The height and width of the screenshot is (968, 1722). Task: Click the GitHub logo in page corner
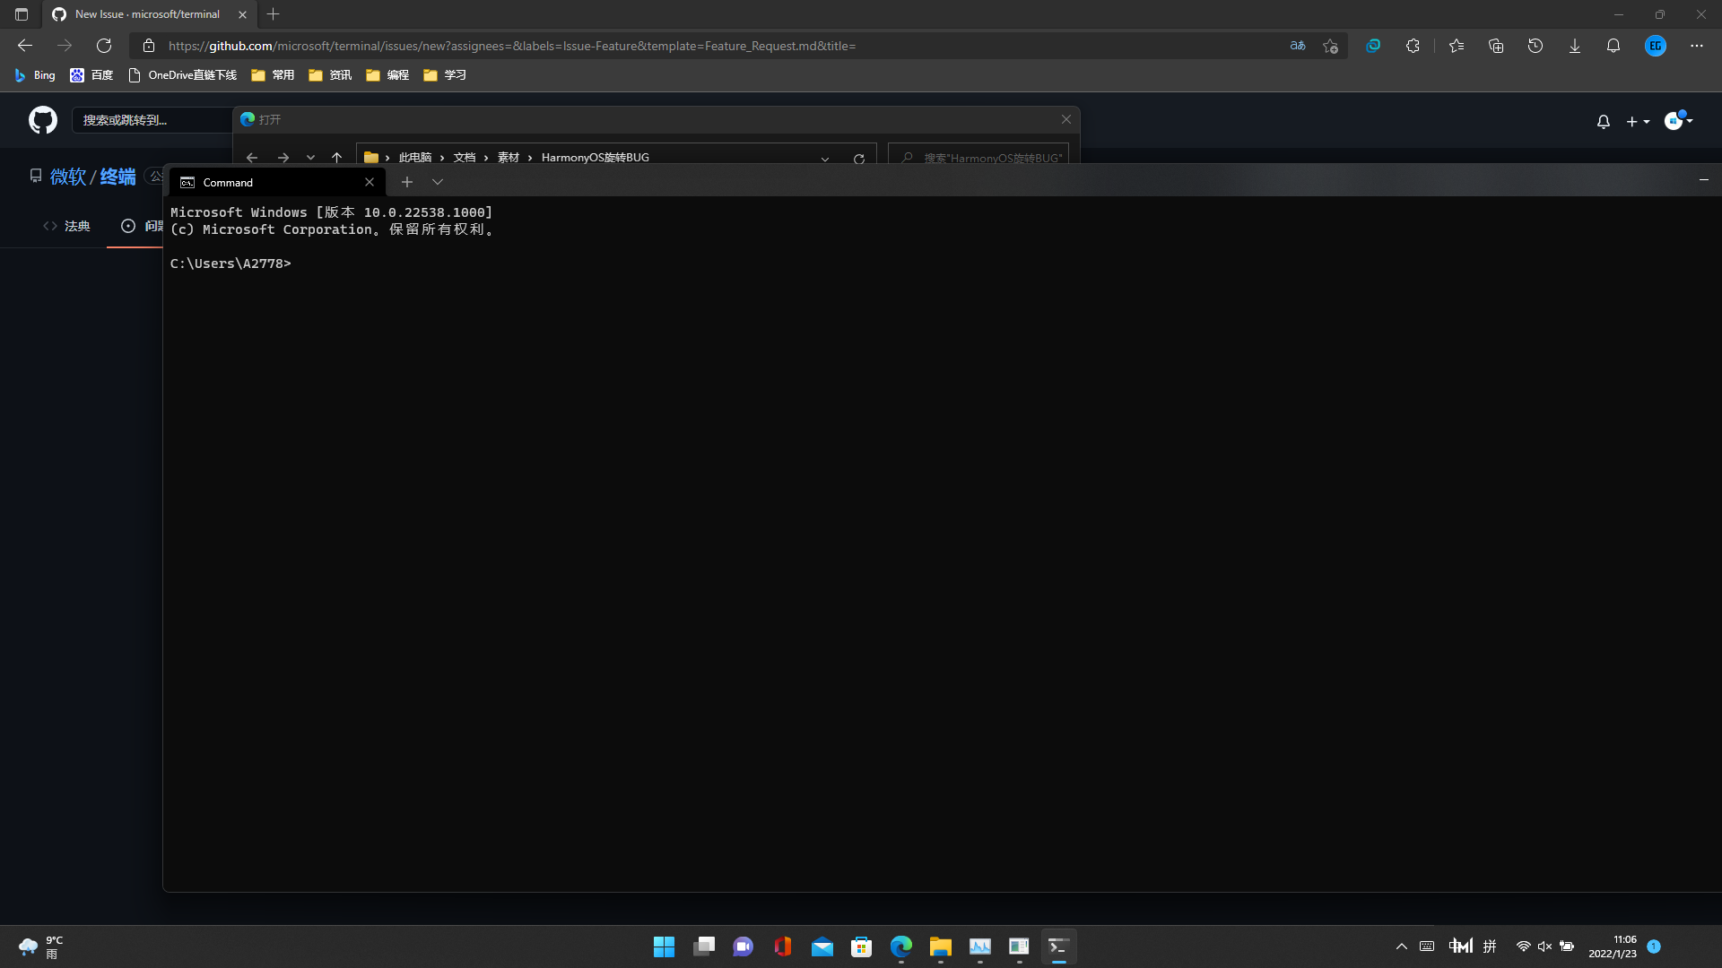pyautogui.click(x=41, y=119)
